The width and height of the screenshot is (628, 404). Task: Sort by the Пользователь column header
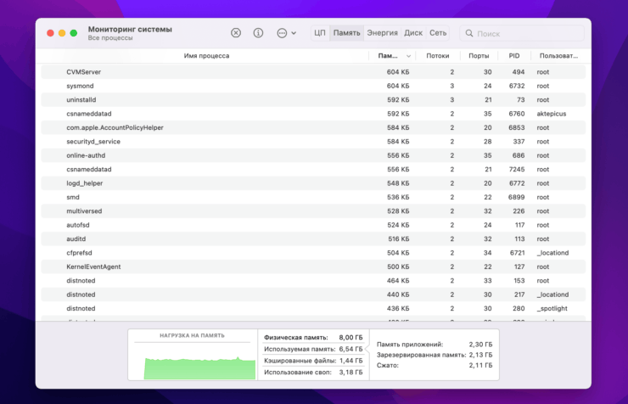pos(558,56)
